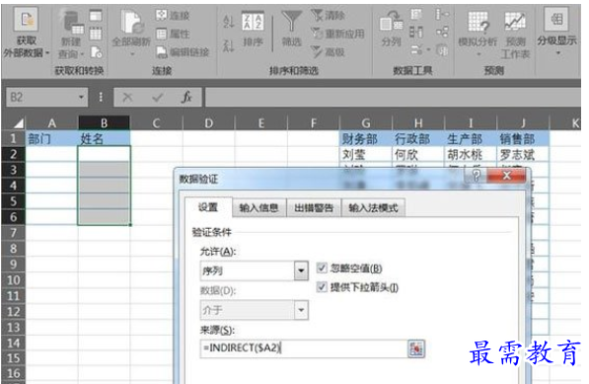Click formula bar options dots

(x=101, y=98)
